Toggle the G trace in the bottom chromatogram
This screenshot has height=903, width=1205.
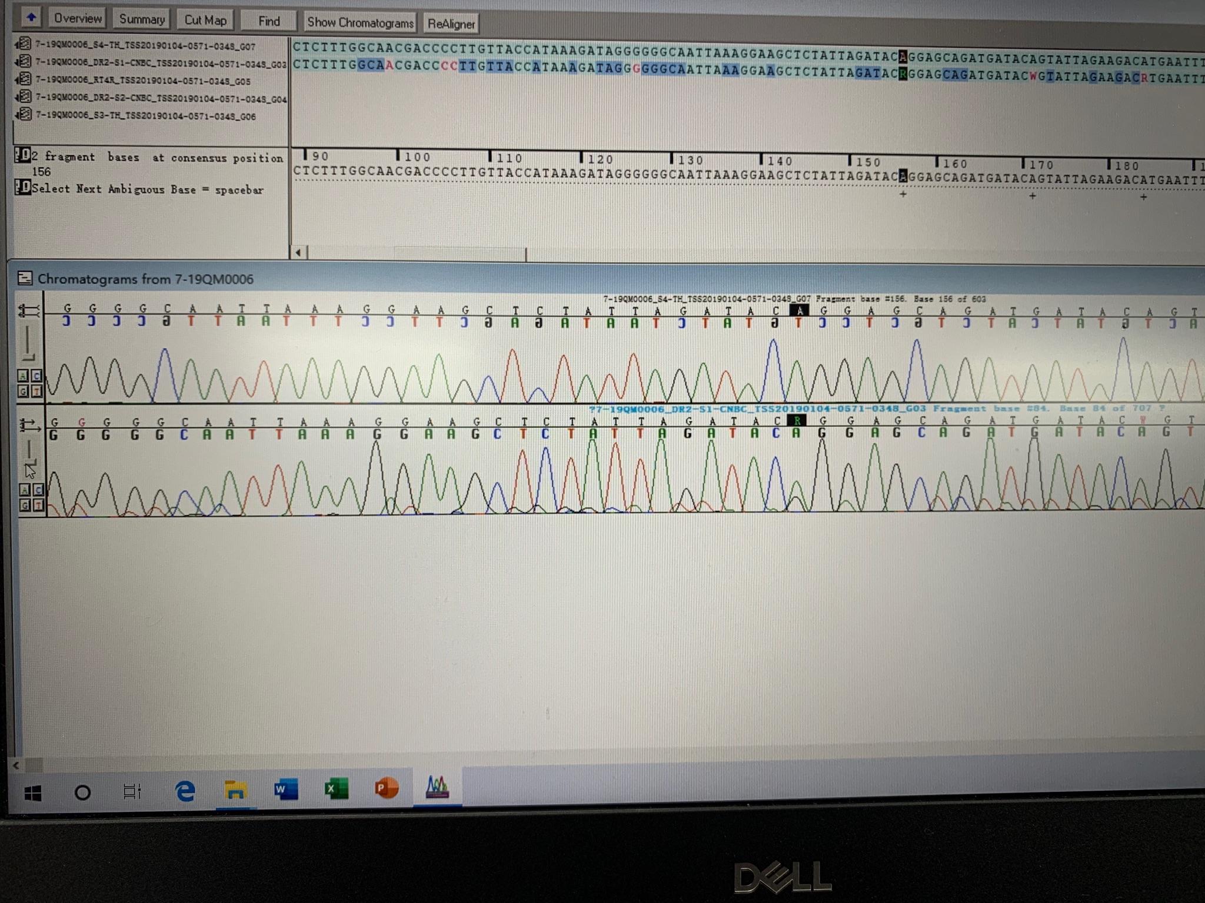tap(24, 505)
